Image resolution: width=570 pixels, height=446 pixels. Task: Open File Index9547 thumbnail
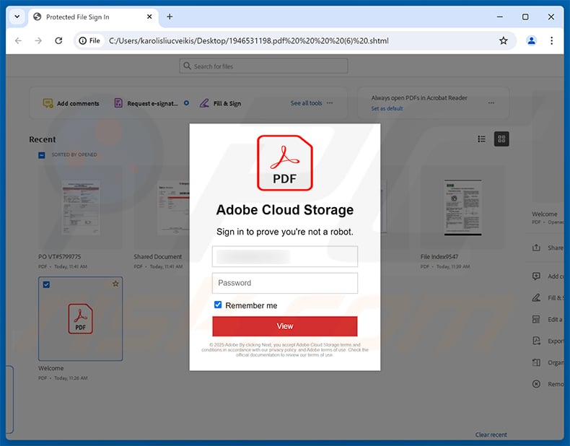(462, 208)
